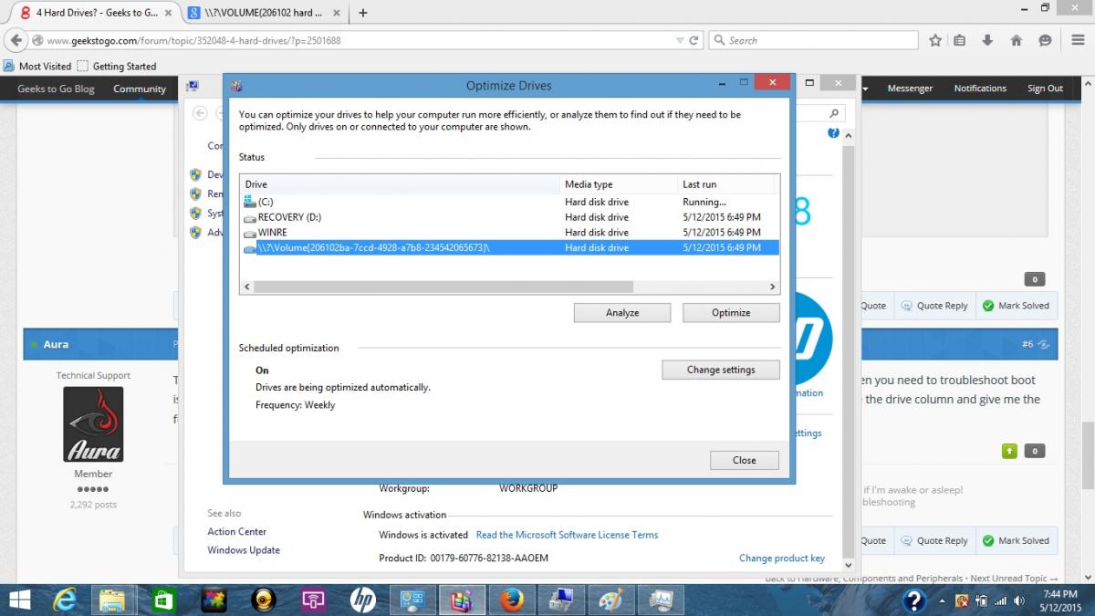Open Action Center link
1095x616 pixels.
236,531
